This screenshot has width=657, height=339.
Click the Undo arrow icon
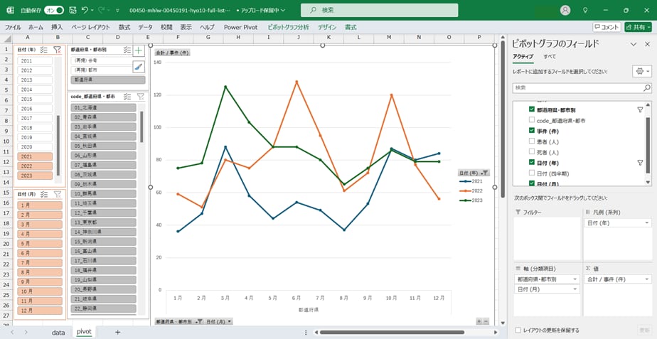(85, 10)
